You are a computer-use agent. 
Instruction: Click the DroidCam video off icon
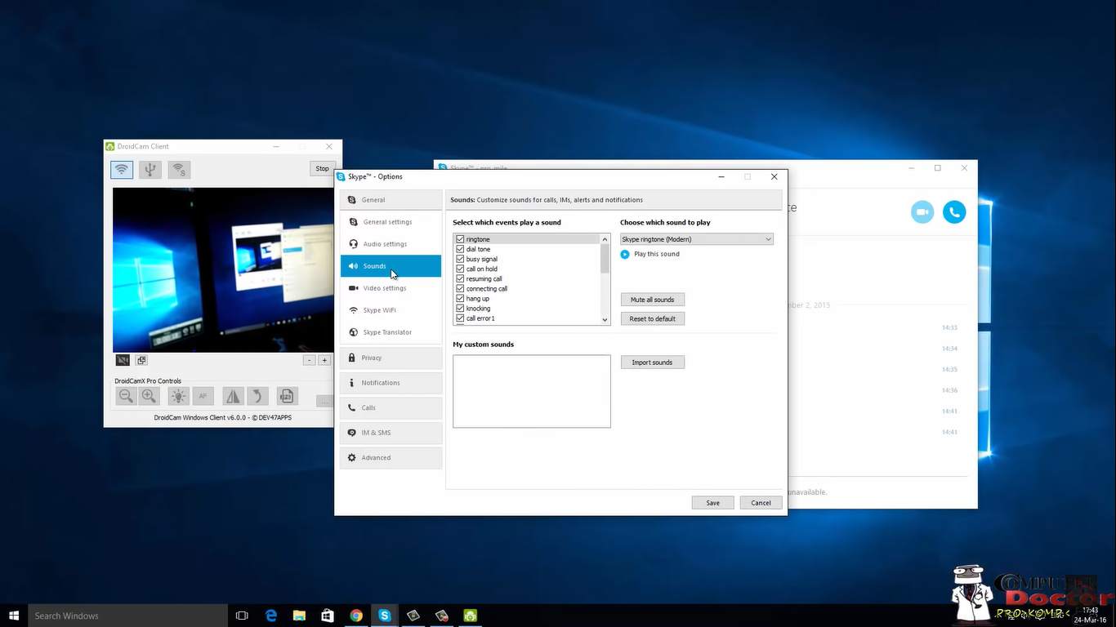123,360
